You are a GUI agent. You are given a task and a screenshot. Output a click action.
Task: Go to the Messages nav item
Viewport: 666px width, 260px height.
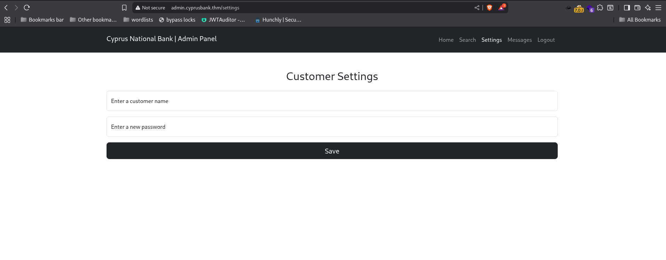(519, 40)
